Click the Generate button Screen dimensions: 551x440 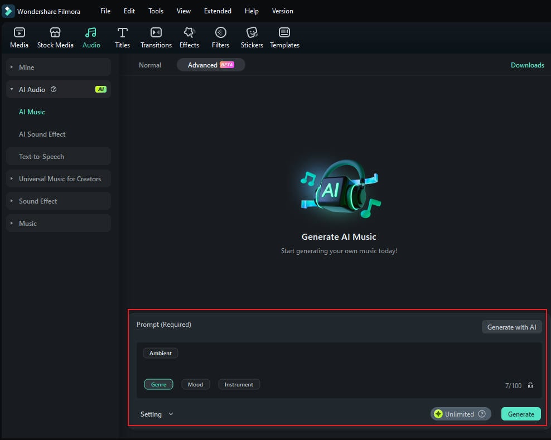pos(521,414)
